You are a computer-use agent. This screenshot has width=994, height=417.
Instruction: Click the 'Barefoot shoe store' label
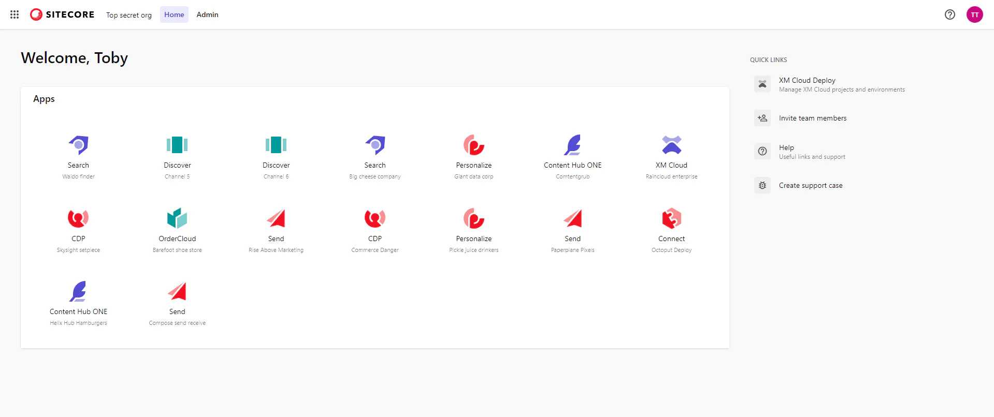177,250
